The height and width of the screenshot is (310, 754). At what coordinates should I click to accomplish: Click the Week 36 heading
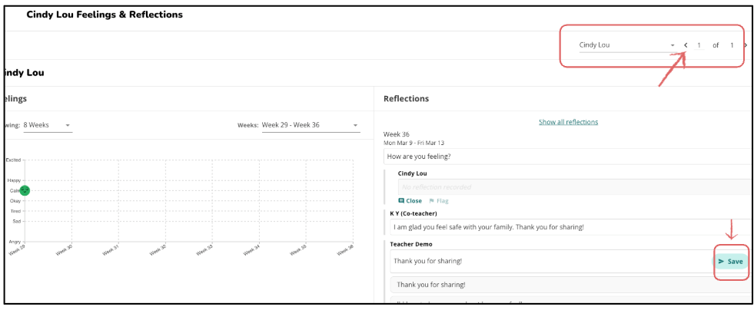tap(397, 134)
